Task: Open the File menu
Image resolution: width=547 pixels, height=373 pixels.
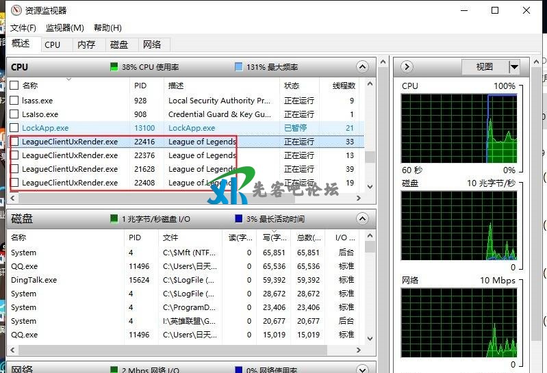Action: coord(23,28)
